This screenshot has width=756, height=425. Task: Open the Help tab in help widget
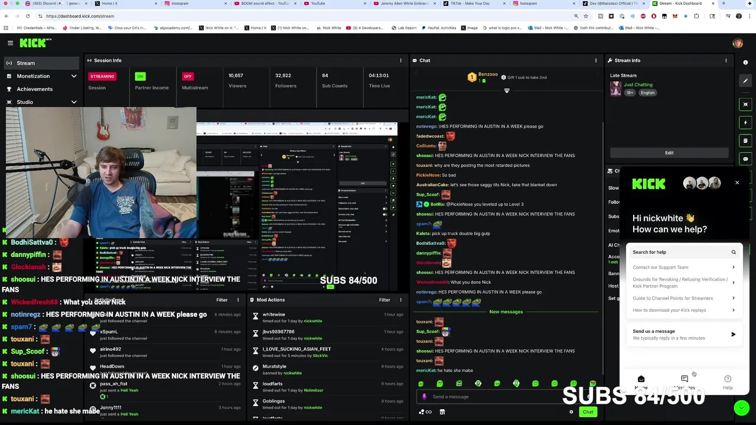point(728,382)
